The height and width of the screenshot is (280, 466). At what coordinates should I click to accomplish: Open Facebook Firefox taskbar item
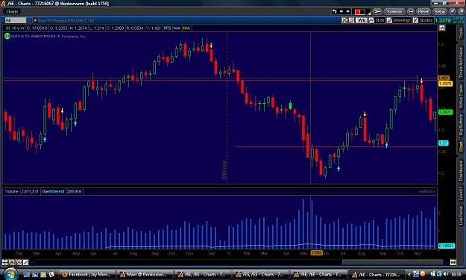coord(86,274)
